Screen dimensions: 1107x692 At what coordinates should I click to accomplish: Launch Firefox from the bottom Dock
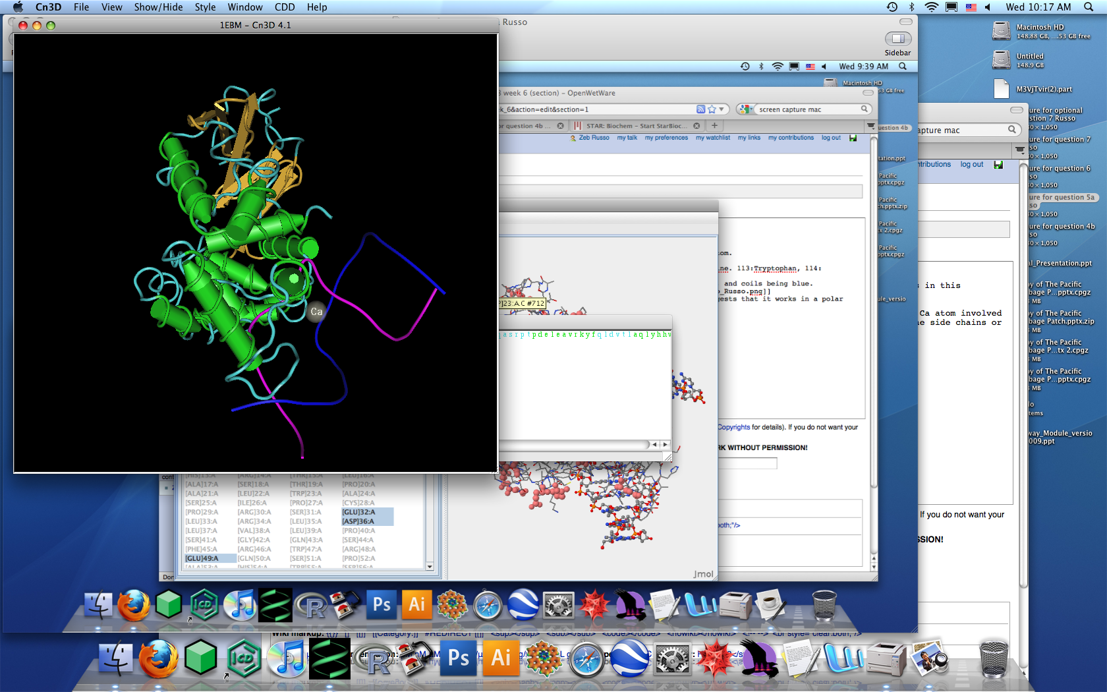pos(158,658)
